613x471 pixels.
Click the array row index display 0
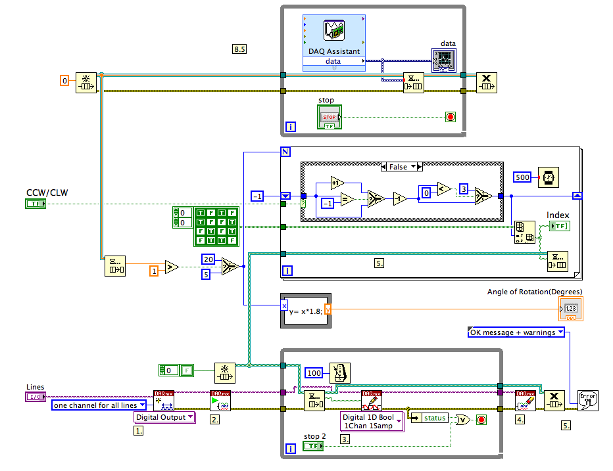[x=182, y=213]
